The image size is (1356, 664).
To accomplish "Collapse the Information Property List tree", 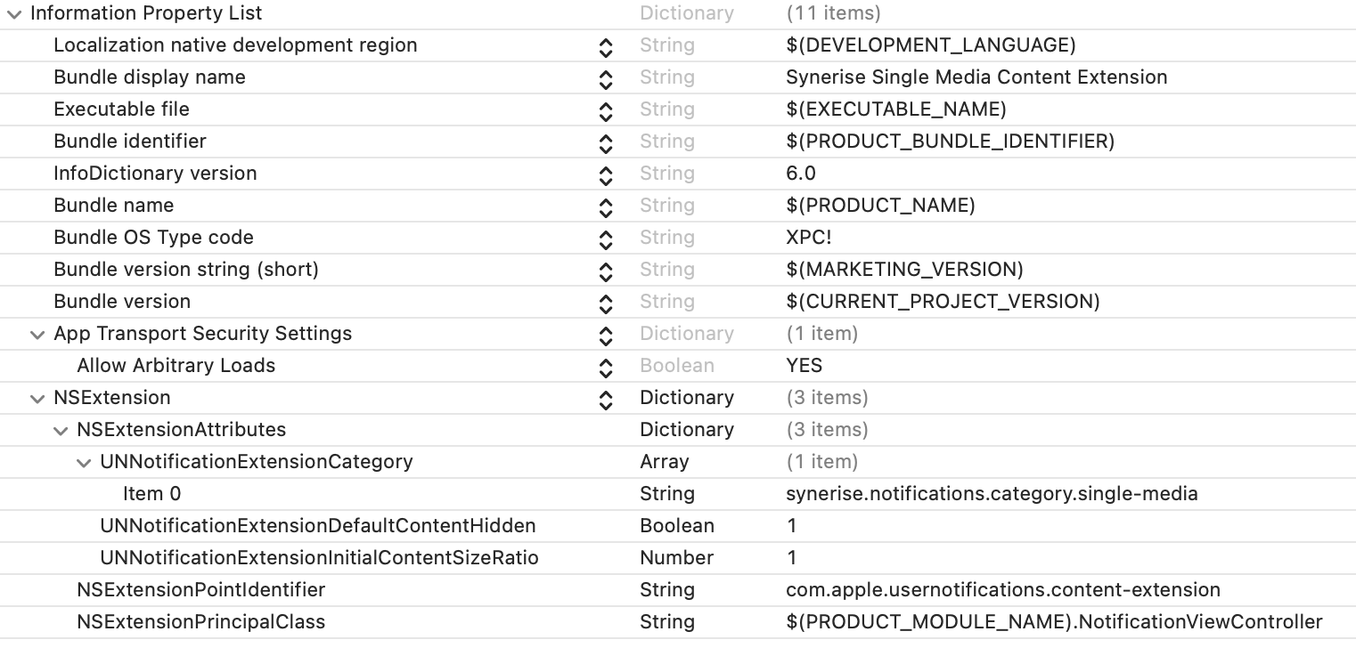I will pyautogui.click(x=13, y=13).
